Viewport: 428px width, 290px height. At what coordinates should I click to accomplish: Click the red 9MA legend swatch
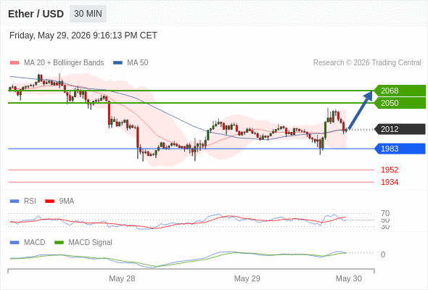tap(49, 202)
